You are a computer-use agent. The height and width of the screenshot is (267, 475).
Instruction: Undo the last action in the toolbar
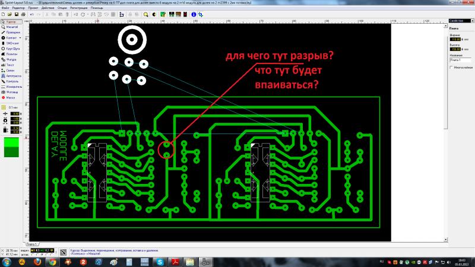[31, 14]
